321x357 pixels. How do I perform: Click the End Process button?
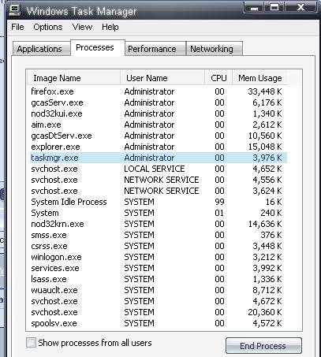(x=263, y=346)
